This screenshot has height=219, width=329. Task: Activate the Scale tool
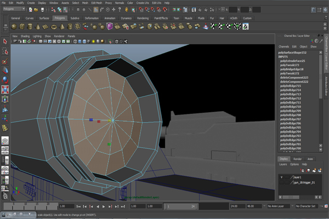tap(5, 89)
